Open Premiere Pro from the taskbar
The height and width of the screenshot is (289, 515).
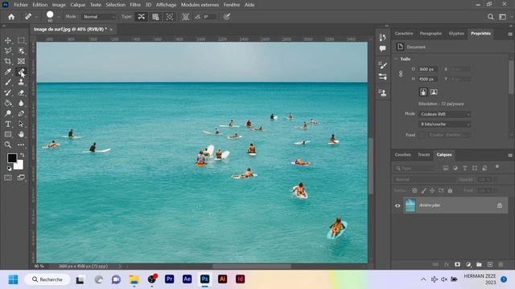170,279
